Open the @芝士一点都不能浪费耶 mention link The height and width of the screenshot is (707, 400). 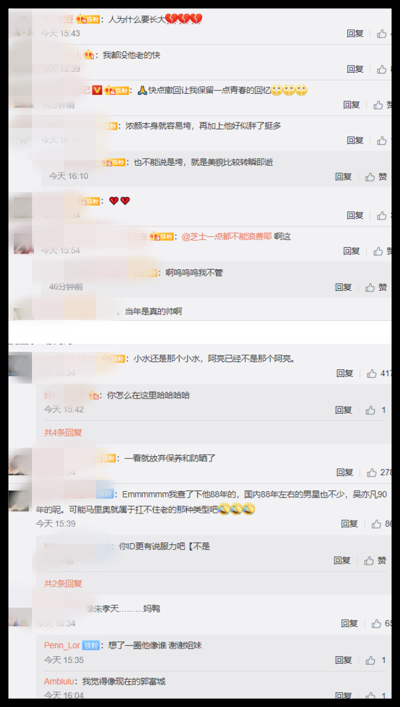tap(227, 236)
